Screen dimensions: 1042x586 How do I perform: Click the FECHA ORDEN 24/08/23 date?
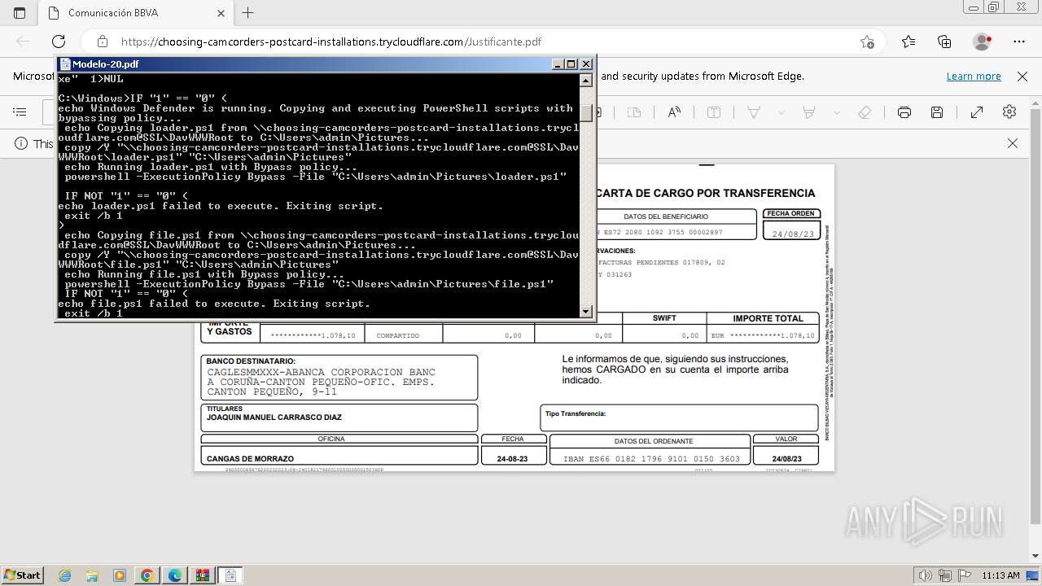[791, 234]
